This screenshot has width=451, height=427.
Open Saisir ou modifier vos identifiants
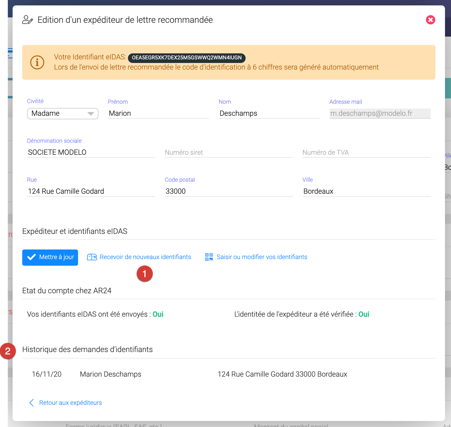tap(262, 257)
